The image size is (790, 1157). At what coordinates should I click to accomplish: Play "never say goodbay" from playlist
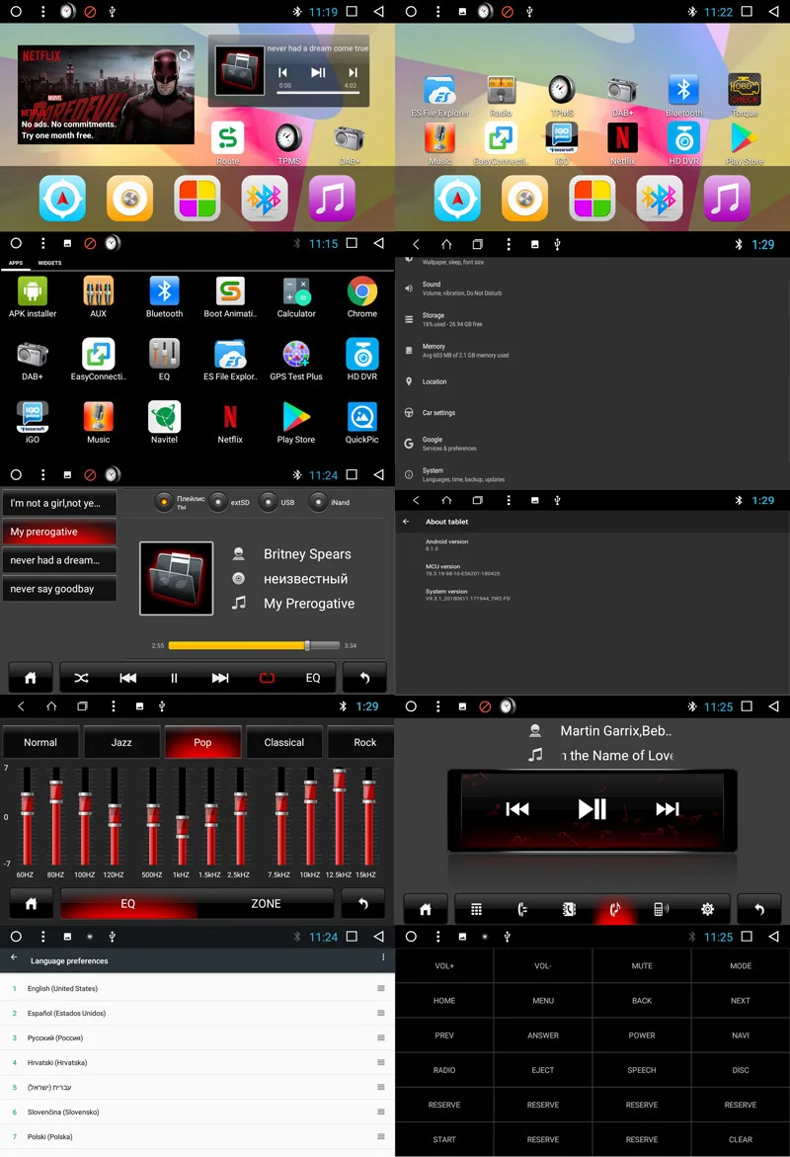[59, 589]
